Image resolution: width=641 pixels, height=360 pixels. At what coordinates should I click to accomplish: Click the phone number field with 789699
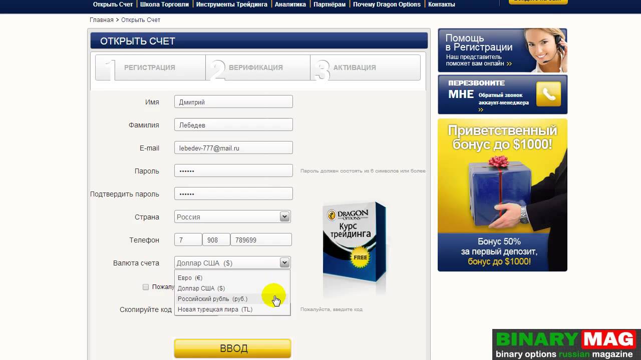pos(261,239)
